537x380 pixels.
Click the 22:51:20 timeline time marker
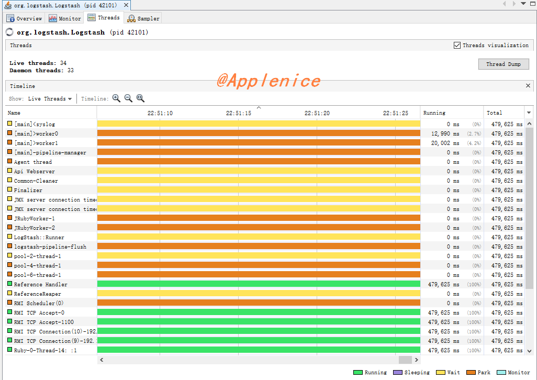pos(317,113)
